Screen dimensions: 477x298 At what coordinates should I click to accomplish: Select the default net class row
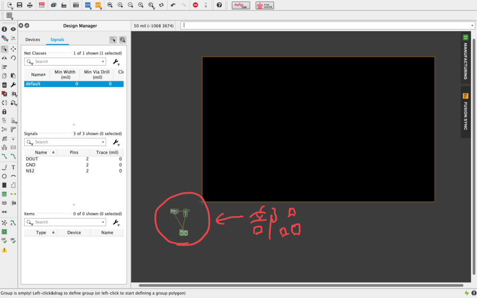click(x=74, y=84)
